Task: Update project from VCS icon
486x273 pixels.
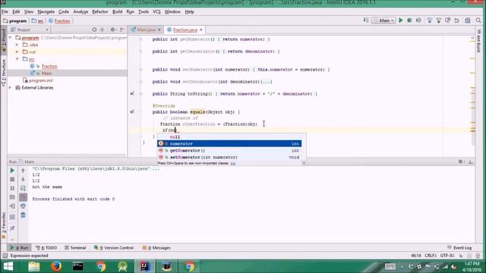Action: coord(429,20)
